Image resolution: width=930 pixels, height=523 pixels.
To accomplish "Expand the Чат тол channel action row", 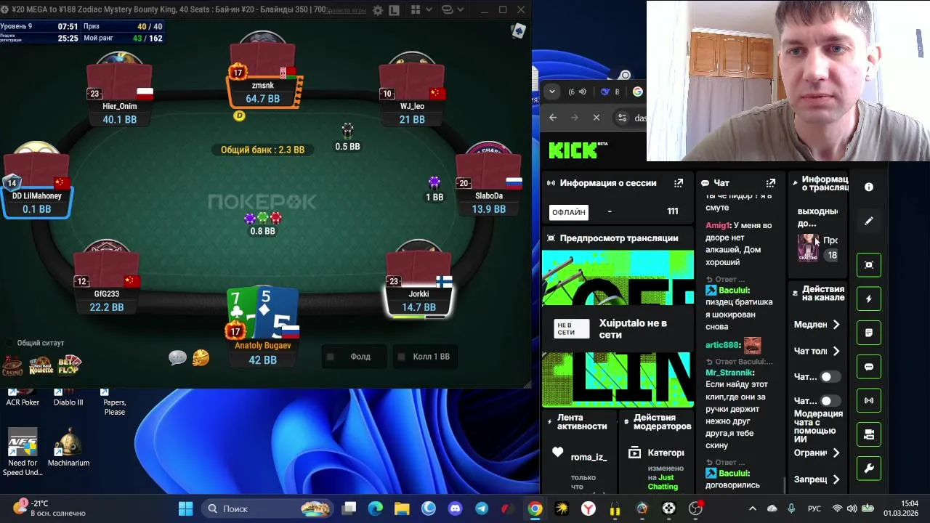I will pyautogui.click(x=818, y=351).
